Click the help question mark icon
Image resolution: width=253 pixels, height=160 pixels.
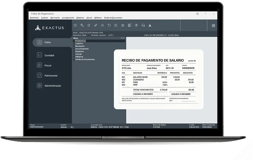coord(136,25)
